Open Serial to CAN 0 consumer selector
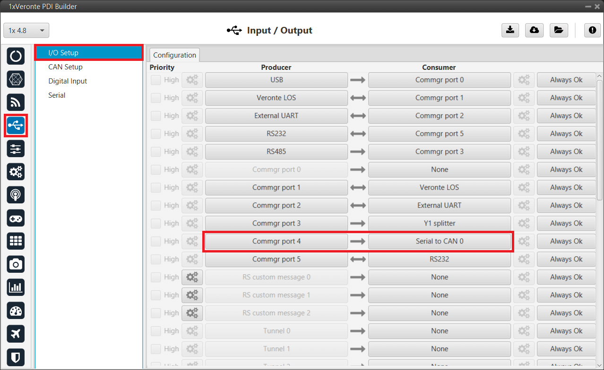Viewport: 604px width, 370px height. pyautogui.click(x=440, y=241)
